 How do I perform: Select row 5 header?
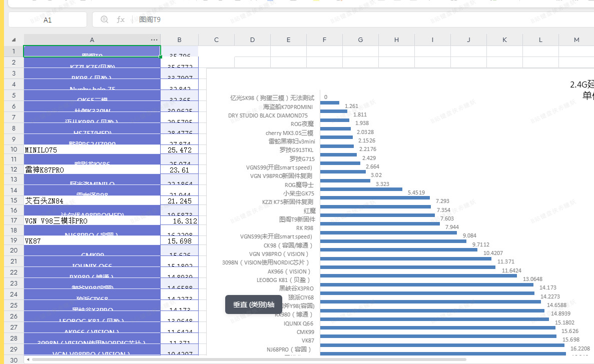click(x=14, y=95)
